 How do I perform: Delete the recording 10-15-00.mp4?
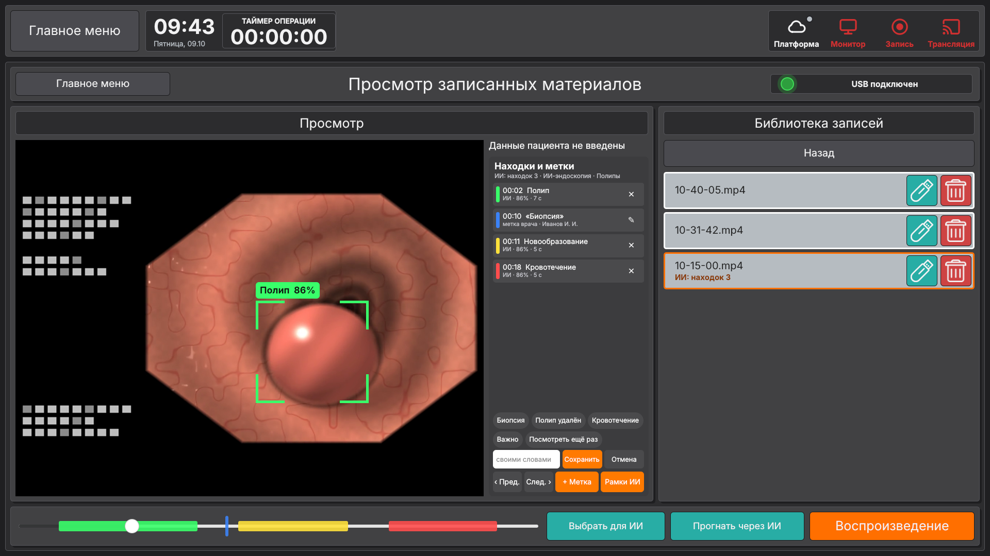956,271
